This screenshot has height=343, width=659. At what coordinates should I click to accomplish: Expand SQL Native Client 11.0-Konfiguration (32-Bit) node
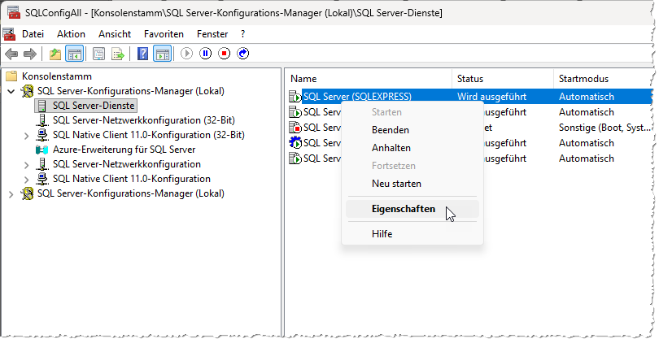click(x=27, y=135)
